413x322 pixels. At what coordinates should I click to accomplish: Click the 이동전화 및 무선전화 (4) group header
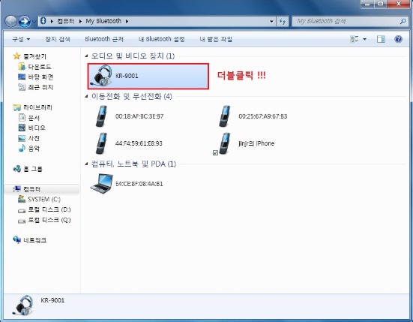tap(132, 97)
